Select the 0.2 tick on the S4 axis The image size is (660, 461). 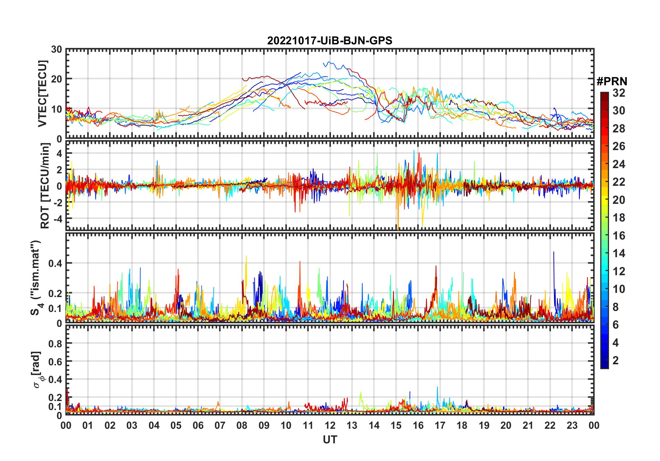coord(55,293)
